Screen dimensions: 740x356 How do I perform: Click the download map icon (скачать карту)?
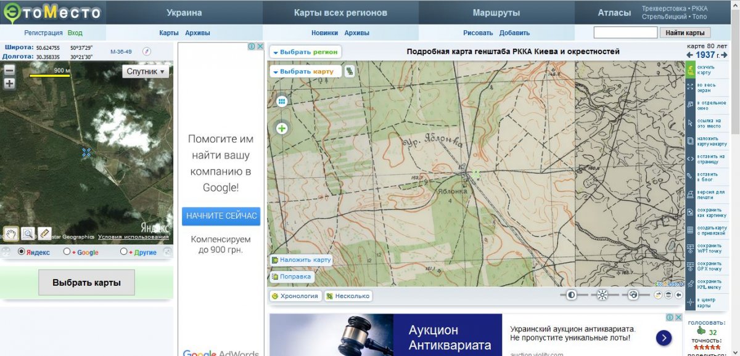691,70
